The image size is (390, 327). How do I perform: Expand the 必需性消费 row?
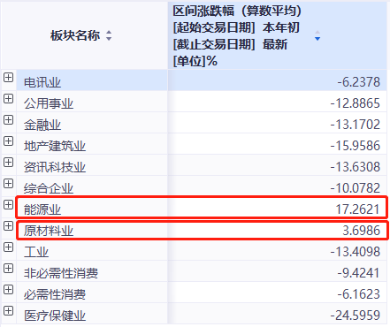tap(8, 290)
